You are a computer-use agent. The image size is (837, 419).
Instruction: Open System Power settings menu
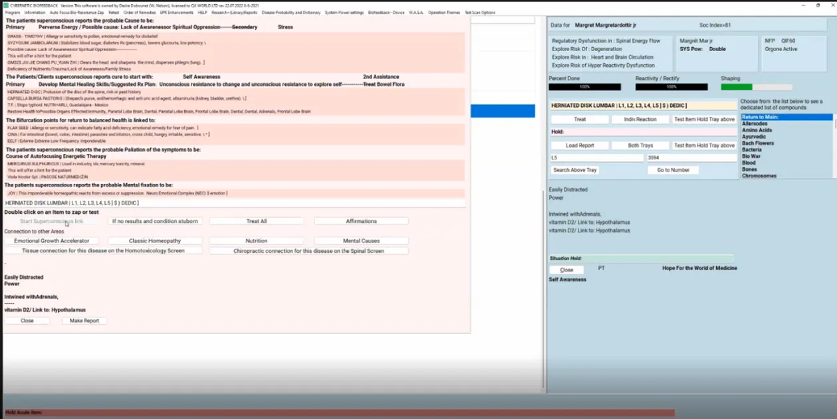[x=344, y=13]
